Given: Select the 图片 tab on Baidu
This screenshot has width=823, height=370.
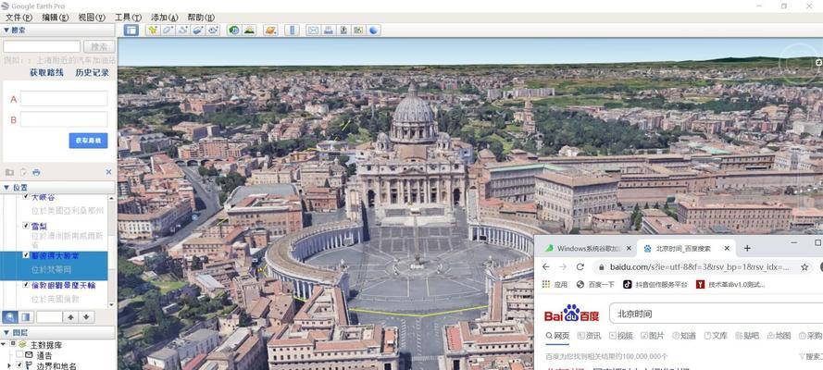Looking at the screenshot, I should [653, 336].
